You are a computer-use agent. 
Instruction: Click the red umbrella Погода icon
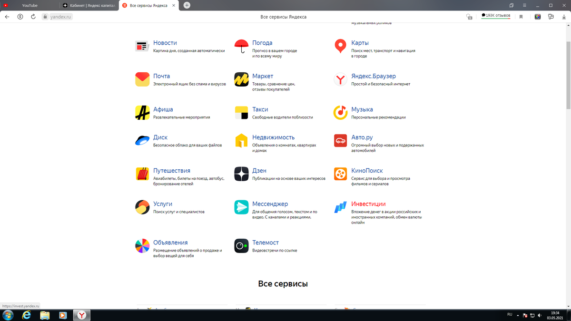241,46
